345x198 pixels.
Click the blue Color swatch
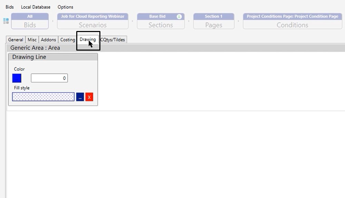coord(17,78)
